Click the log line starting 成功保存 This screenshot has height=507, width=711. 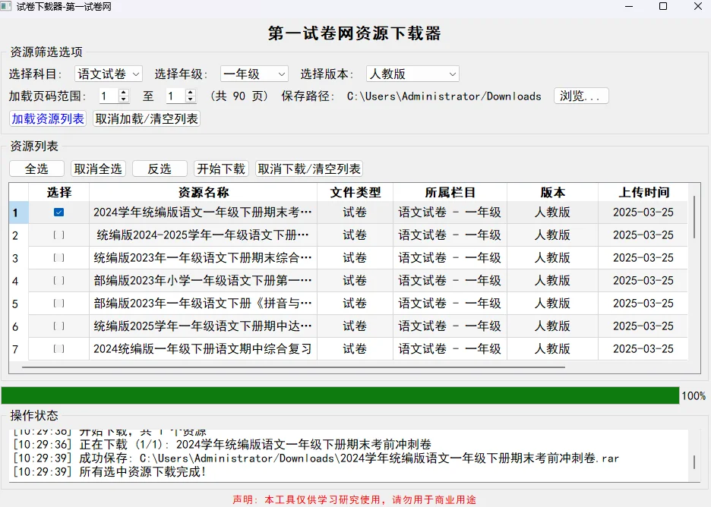315,458
